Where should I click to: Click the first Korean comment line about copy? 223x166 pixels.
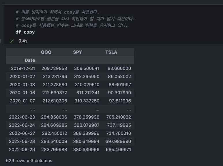point(57,12)
